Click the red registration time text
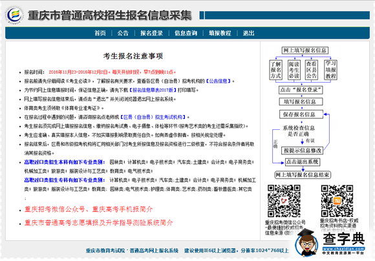 [x=112, y=72]
